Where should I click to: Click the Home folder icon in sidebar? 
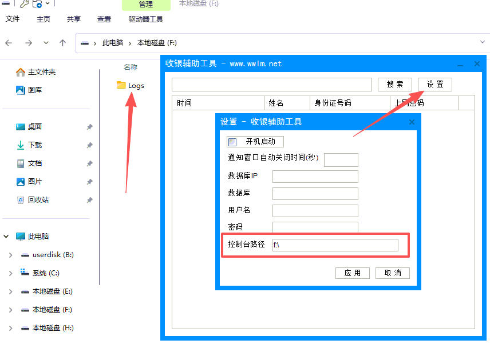click(x=21, y=72)
